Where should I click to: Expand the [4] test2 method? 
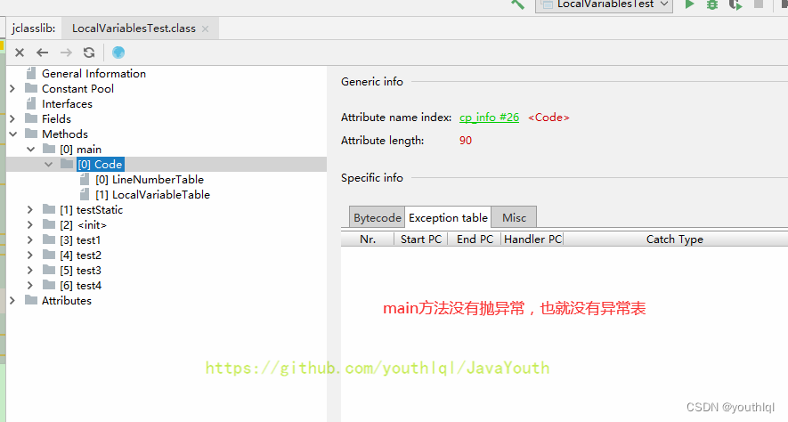[30, 256]
